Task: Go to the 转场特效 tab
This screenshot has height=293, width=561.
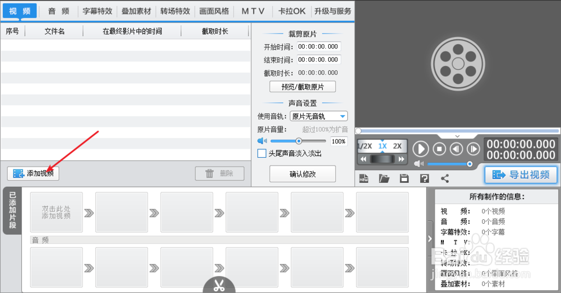Action: click(x=175, y=11)
